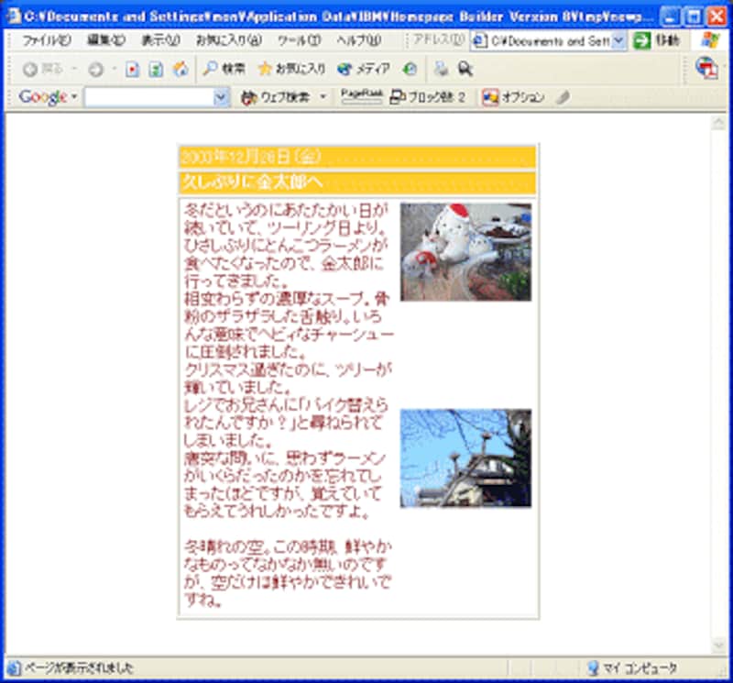Screen dimensions: 733x683
Task: Click the Refresh page icon
Action: point(156,69)
